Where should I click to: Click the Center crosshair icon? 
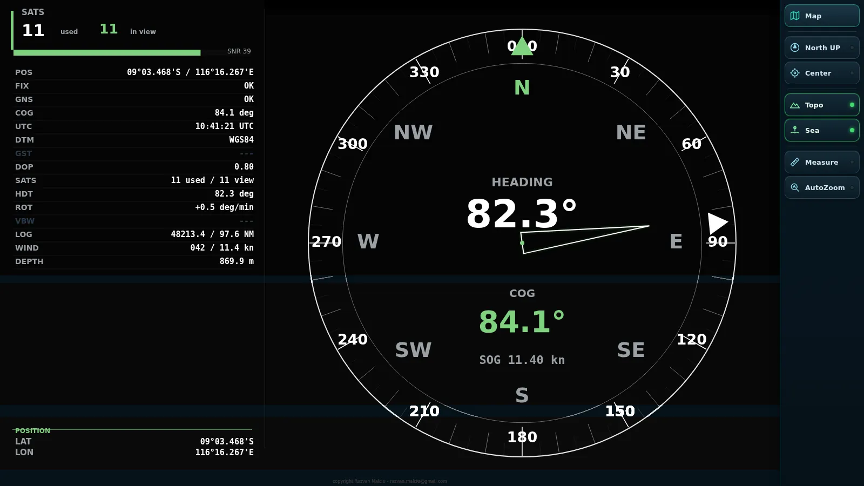click(x=795, y=73)
